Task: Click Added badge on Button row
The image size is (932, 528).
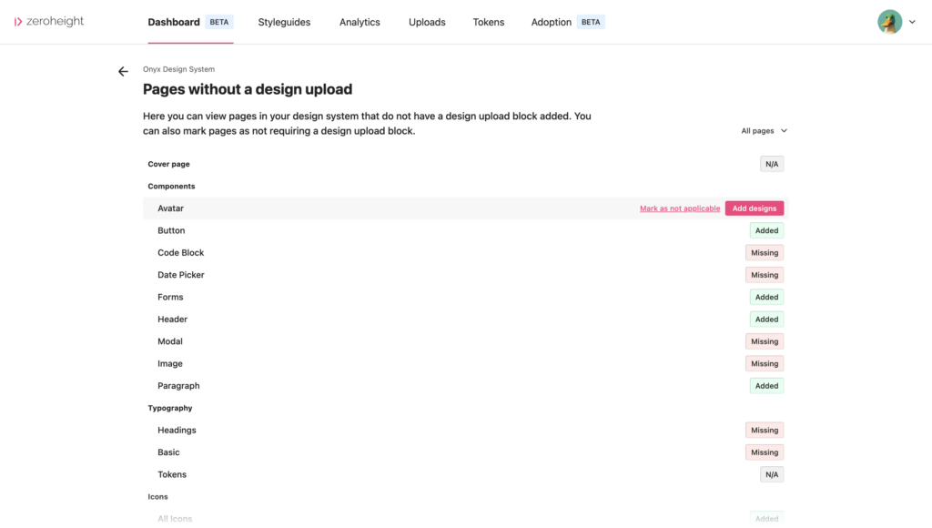Action: point(766,230)
